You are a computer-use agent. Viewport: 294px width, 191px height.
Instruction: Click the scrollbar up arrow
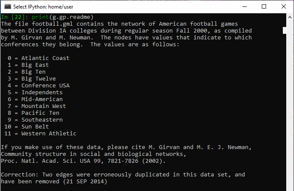(284, 17)
